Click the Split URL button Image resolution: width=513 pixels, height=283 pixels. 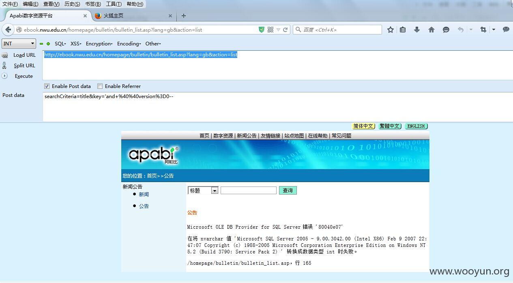[x=24, y=66]
